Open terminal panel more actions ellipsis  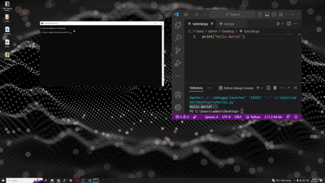pos(282,88)
